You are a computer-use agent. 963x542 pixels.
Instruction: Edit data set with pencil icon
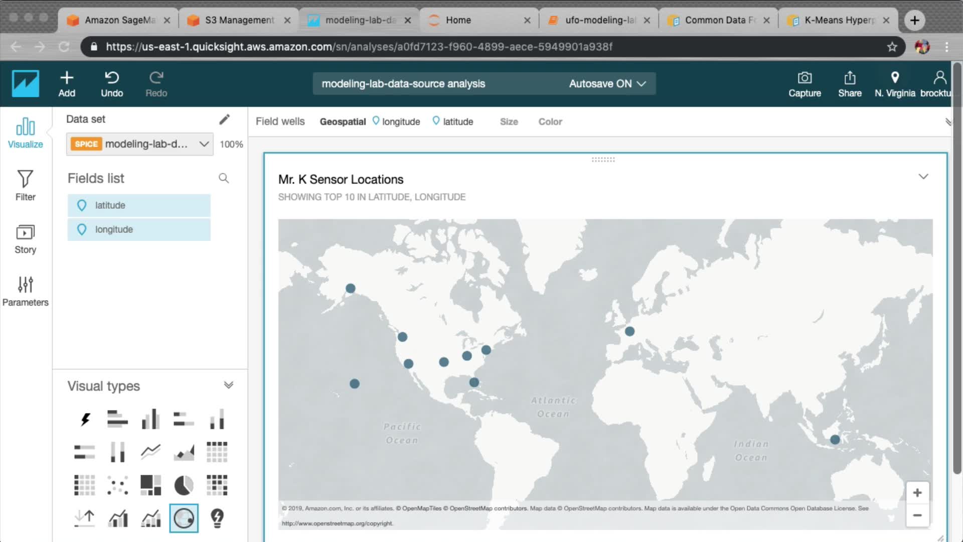(224, 119)
